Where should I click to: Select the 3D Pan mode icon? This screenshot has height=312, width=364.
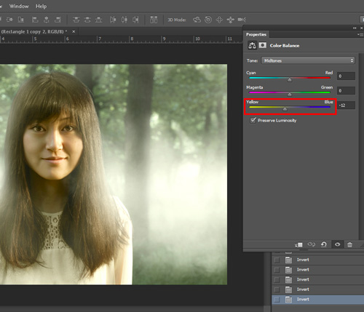[219, 20]
